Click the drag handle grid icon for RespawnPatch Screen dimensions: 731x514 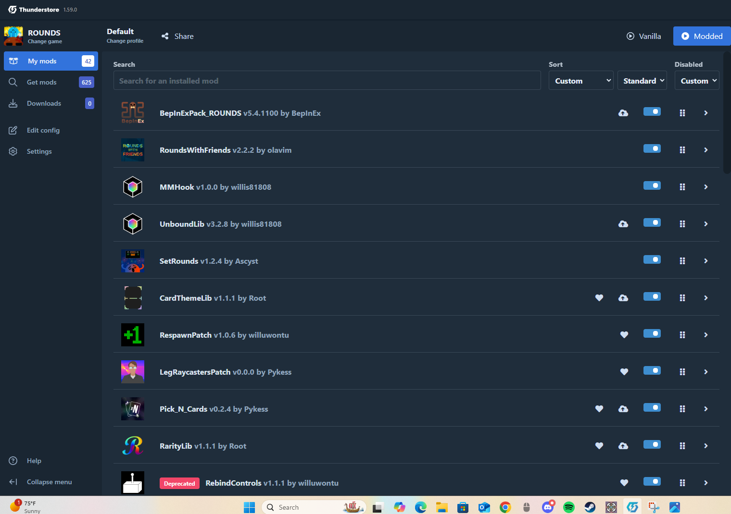(x=682, y=335)
